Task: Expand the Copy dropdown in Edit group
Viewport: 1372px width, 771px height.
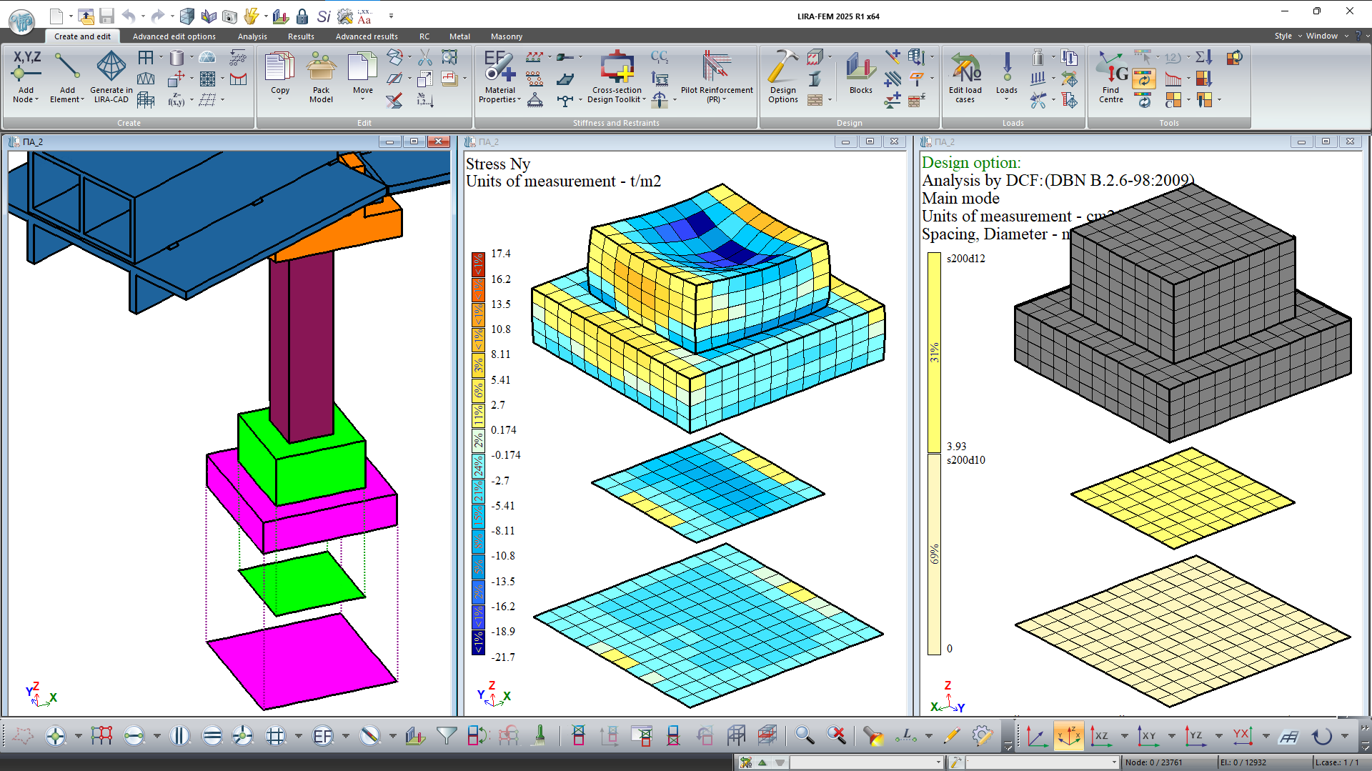Action: pyautogui.click(x=280, y=99)
